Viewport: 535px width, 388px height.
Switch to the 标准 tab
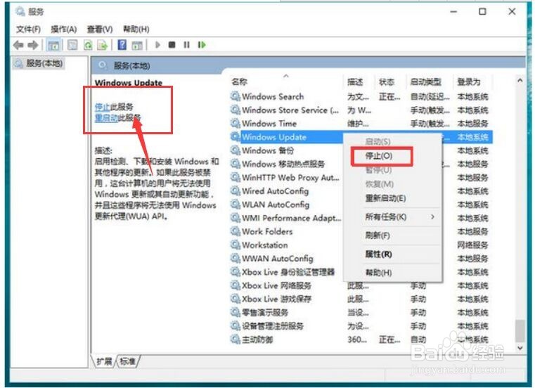pos(128,361)
